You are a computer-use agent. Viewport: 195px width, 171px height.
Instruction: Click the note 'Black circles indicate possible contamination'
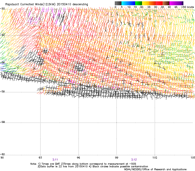pos(120,167)
